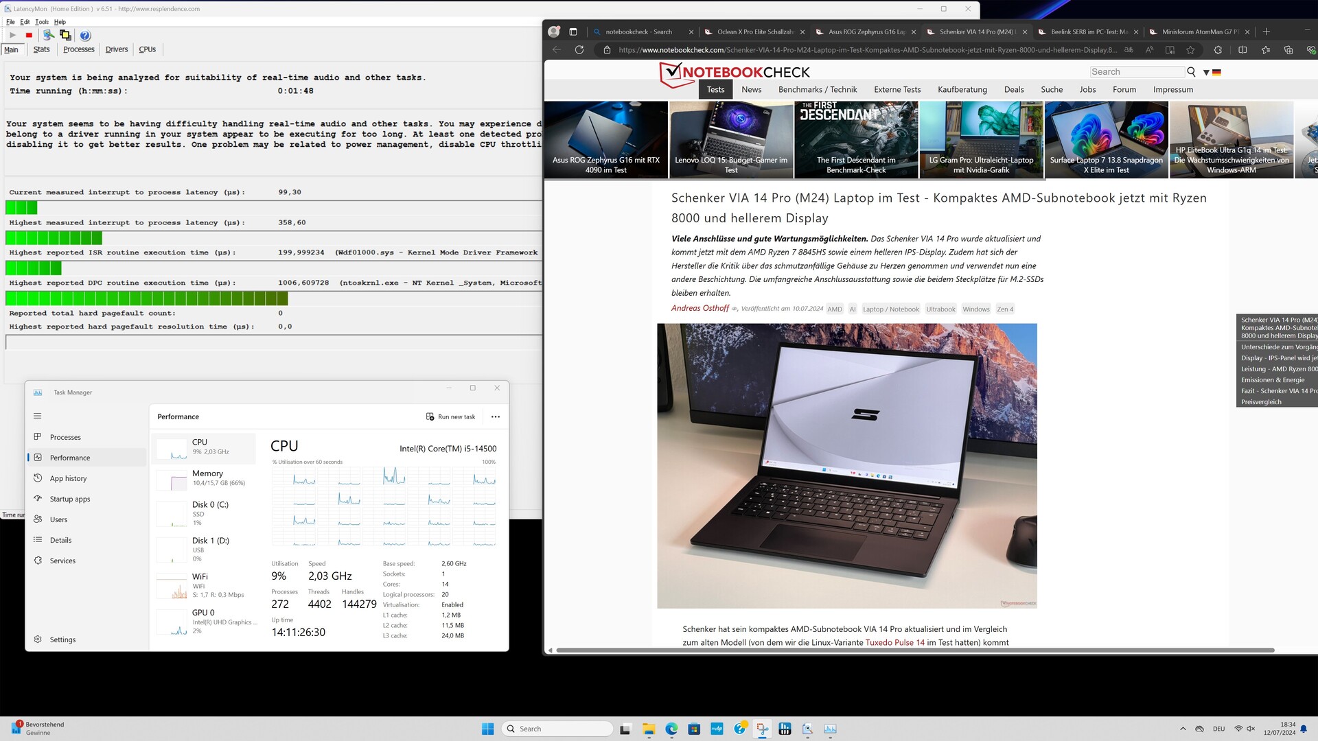Select Memory in Task Manager performance list
The image size is (1318, 741).
coord(205,478)
